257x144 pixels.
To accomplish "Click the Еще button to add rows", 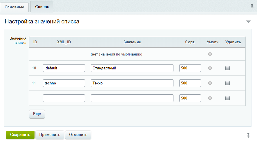I will (37, 114).
